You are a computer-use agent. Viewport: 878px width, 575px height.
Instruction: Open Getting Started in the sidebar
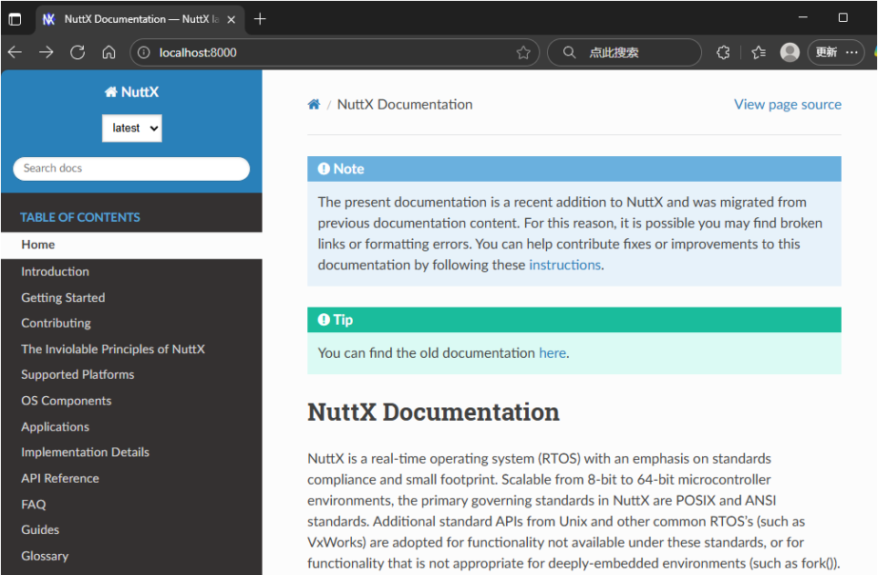pos(63,298)
